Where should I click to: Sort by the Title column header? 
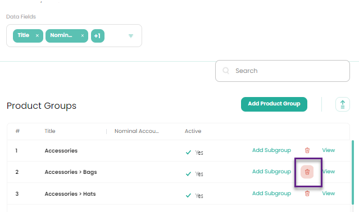point(50,131)
